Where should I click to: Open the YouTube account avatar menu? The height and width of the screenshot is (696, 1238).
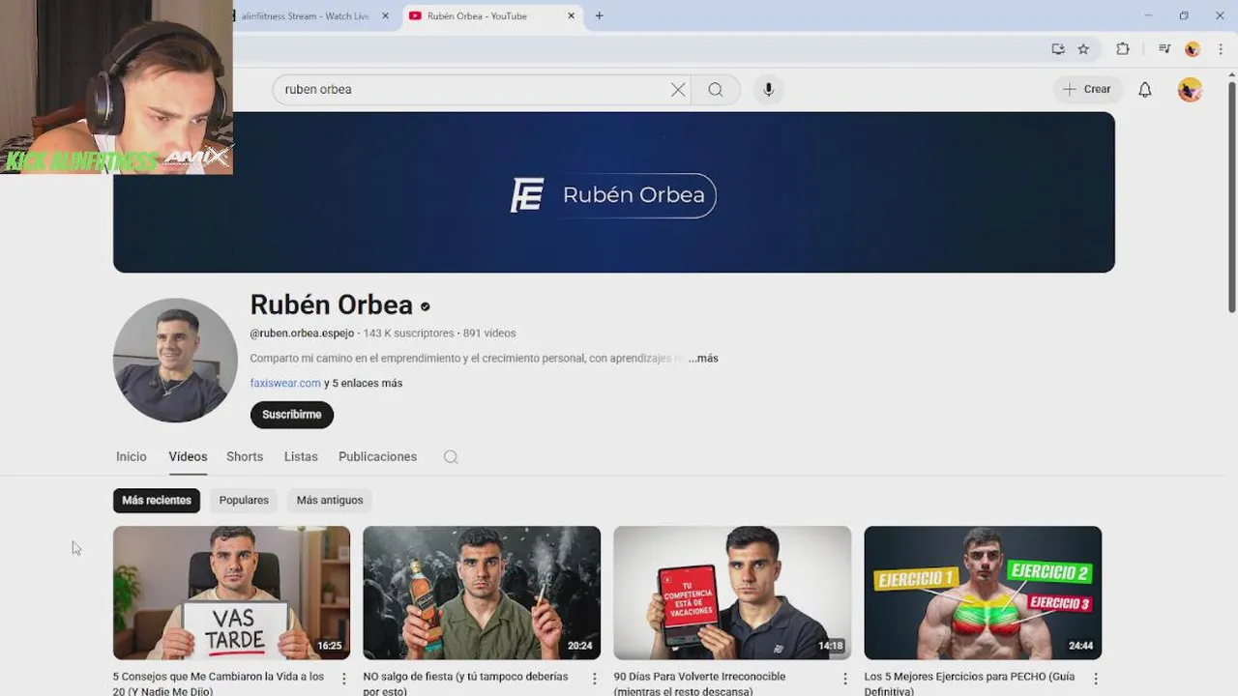click(1190, 90)
